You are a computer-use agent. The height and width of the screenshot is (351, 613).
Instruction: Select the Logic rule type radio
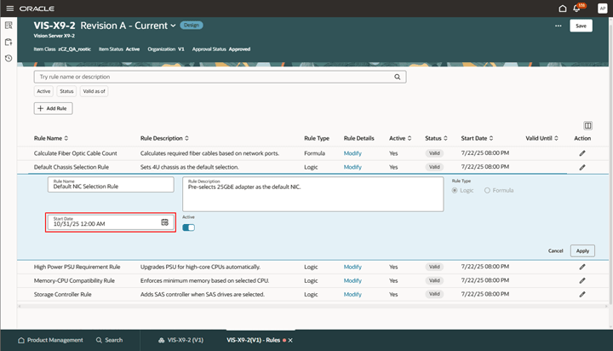click(455, 190)
